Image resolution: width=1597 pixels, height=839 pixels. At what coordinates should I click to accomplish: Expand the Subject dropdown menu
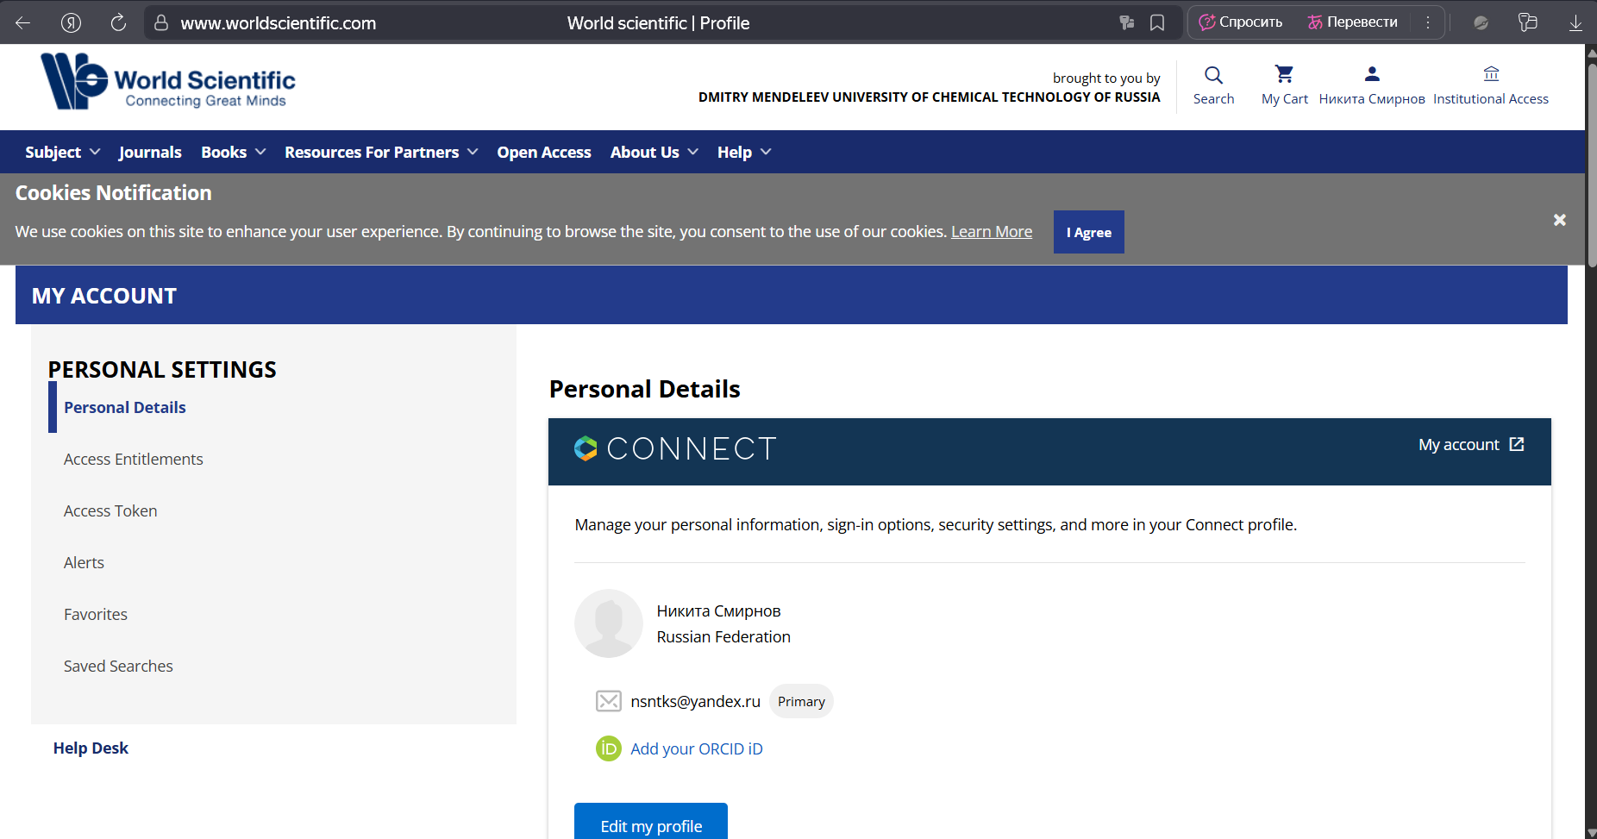tap(62, 153)
